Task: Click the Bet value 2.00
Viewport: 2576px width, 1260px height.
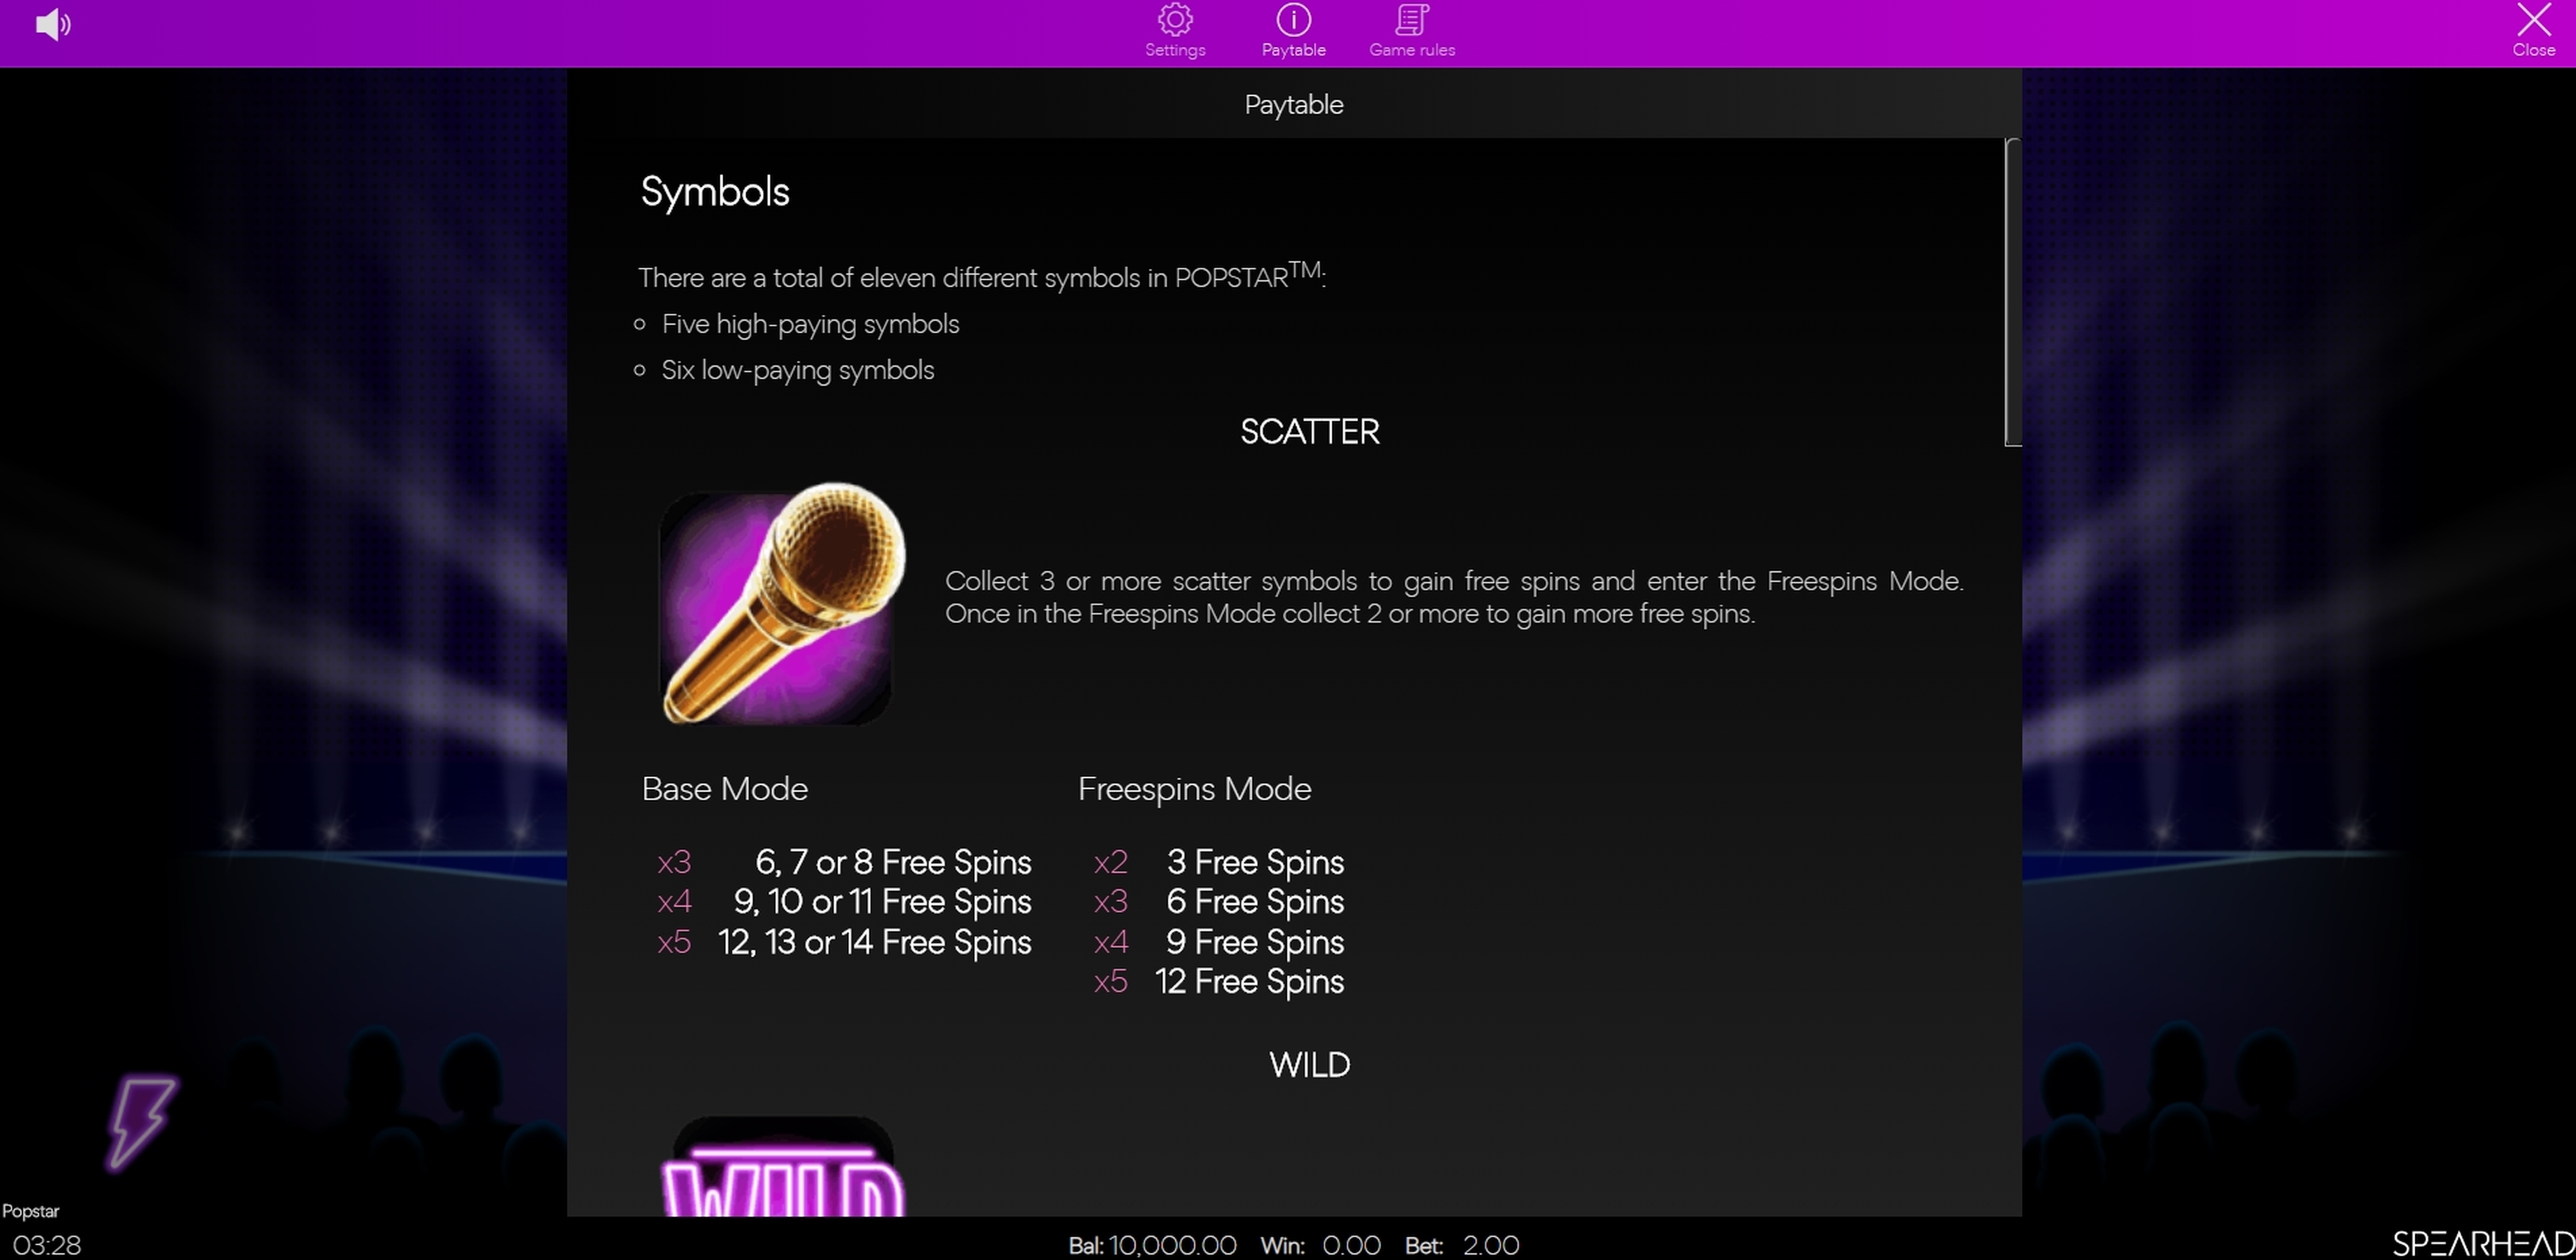Action: coord(1491,1245)
